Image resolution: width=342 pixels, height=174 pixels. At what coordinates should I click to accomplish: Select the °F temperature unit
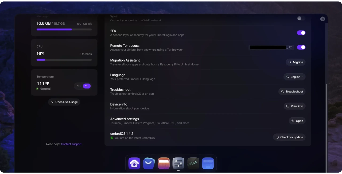(x=87, y=86)
